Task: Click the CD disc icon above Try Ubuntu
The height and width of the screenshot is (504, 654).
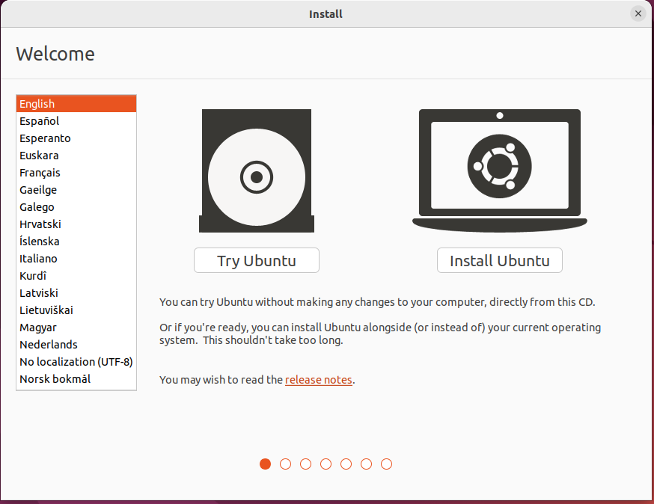Action: click(x=257, y=170)
